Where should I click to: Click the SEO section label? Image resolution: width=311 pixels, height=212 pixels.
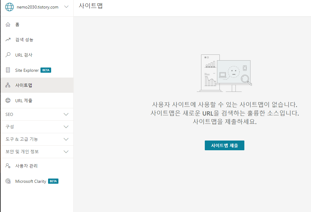pos(9,114)
